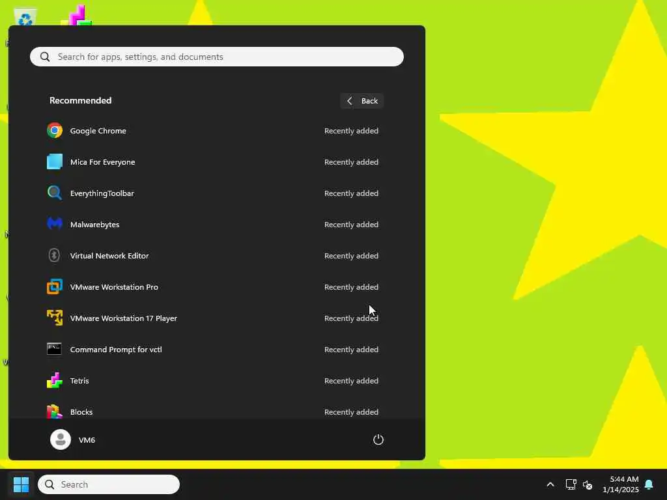
Task: Open the notification bell icon
Action: pyautogui.click(x=649, y=484)
